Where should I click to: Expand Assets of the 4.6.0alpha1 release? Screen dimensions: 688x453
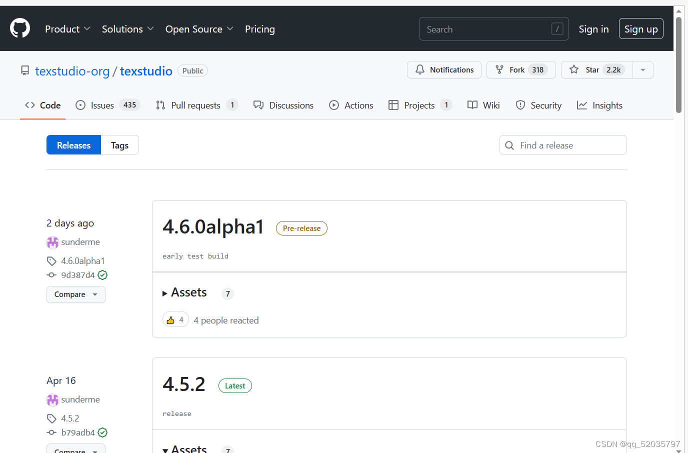[x=184, y=292]
